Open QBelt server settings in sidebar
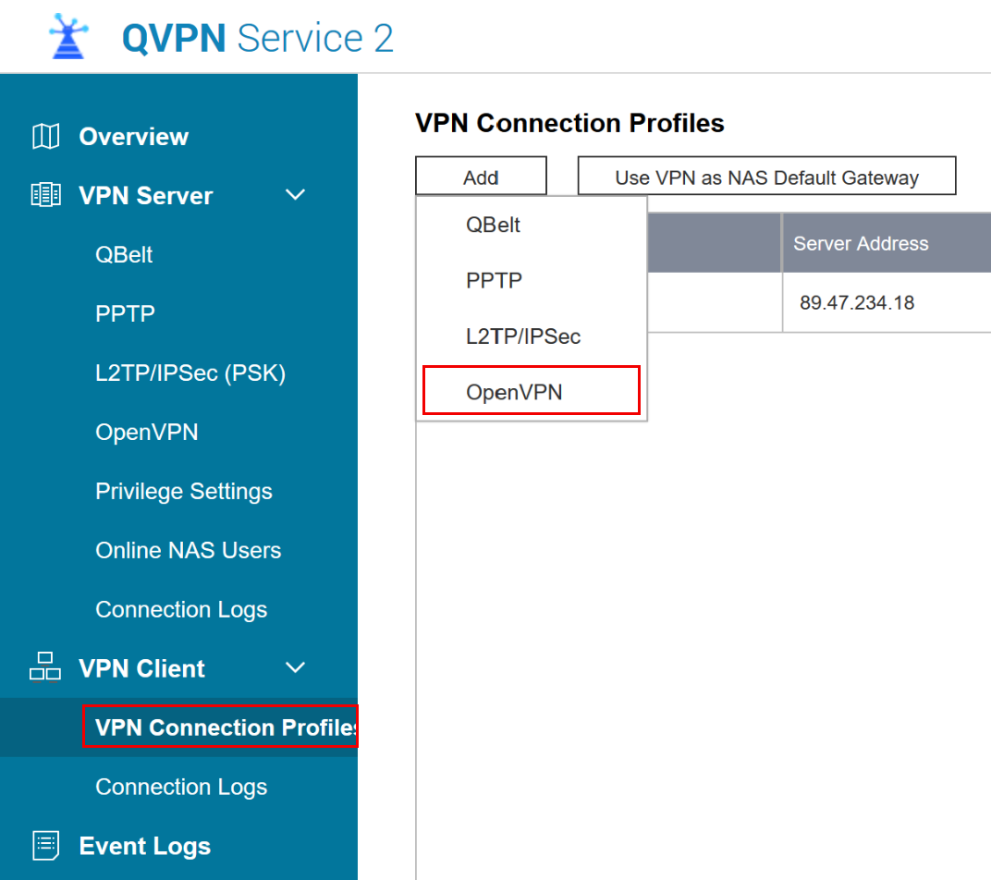 124,255
